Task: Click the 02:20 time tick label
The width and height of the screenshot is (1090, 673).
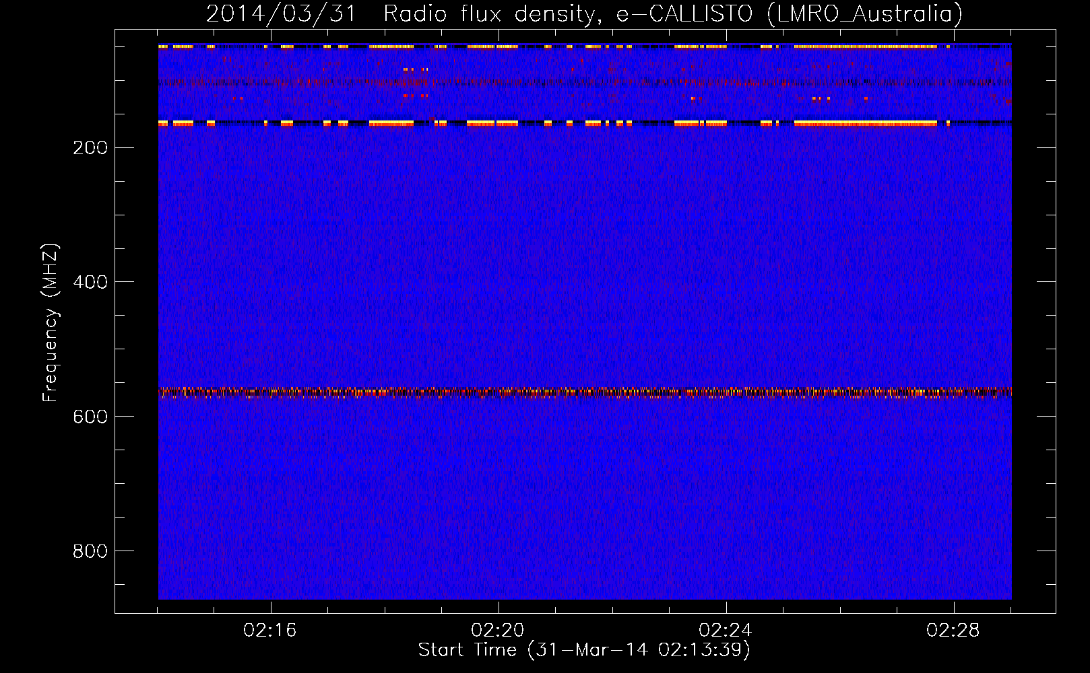Action: (498, 631)
